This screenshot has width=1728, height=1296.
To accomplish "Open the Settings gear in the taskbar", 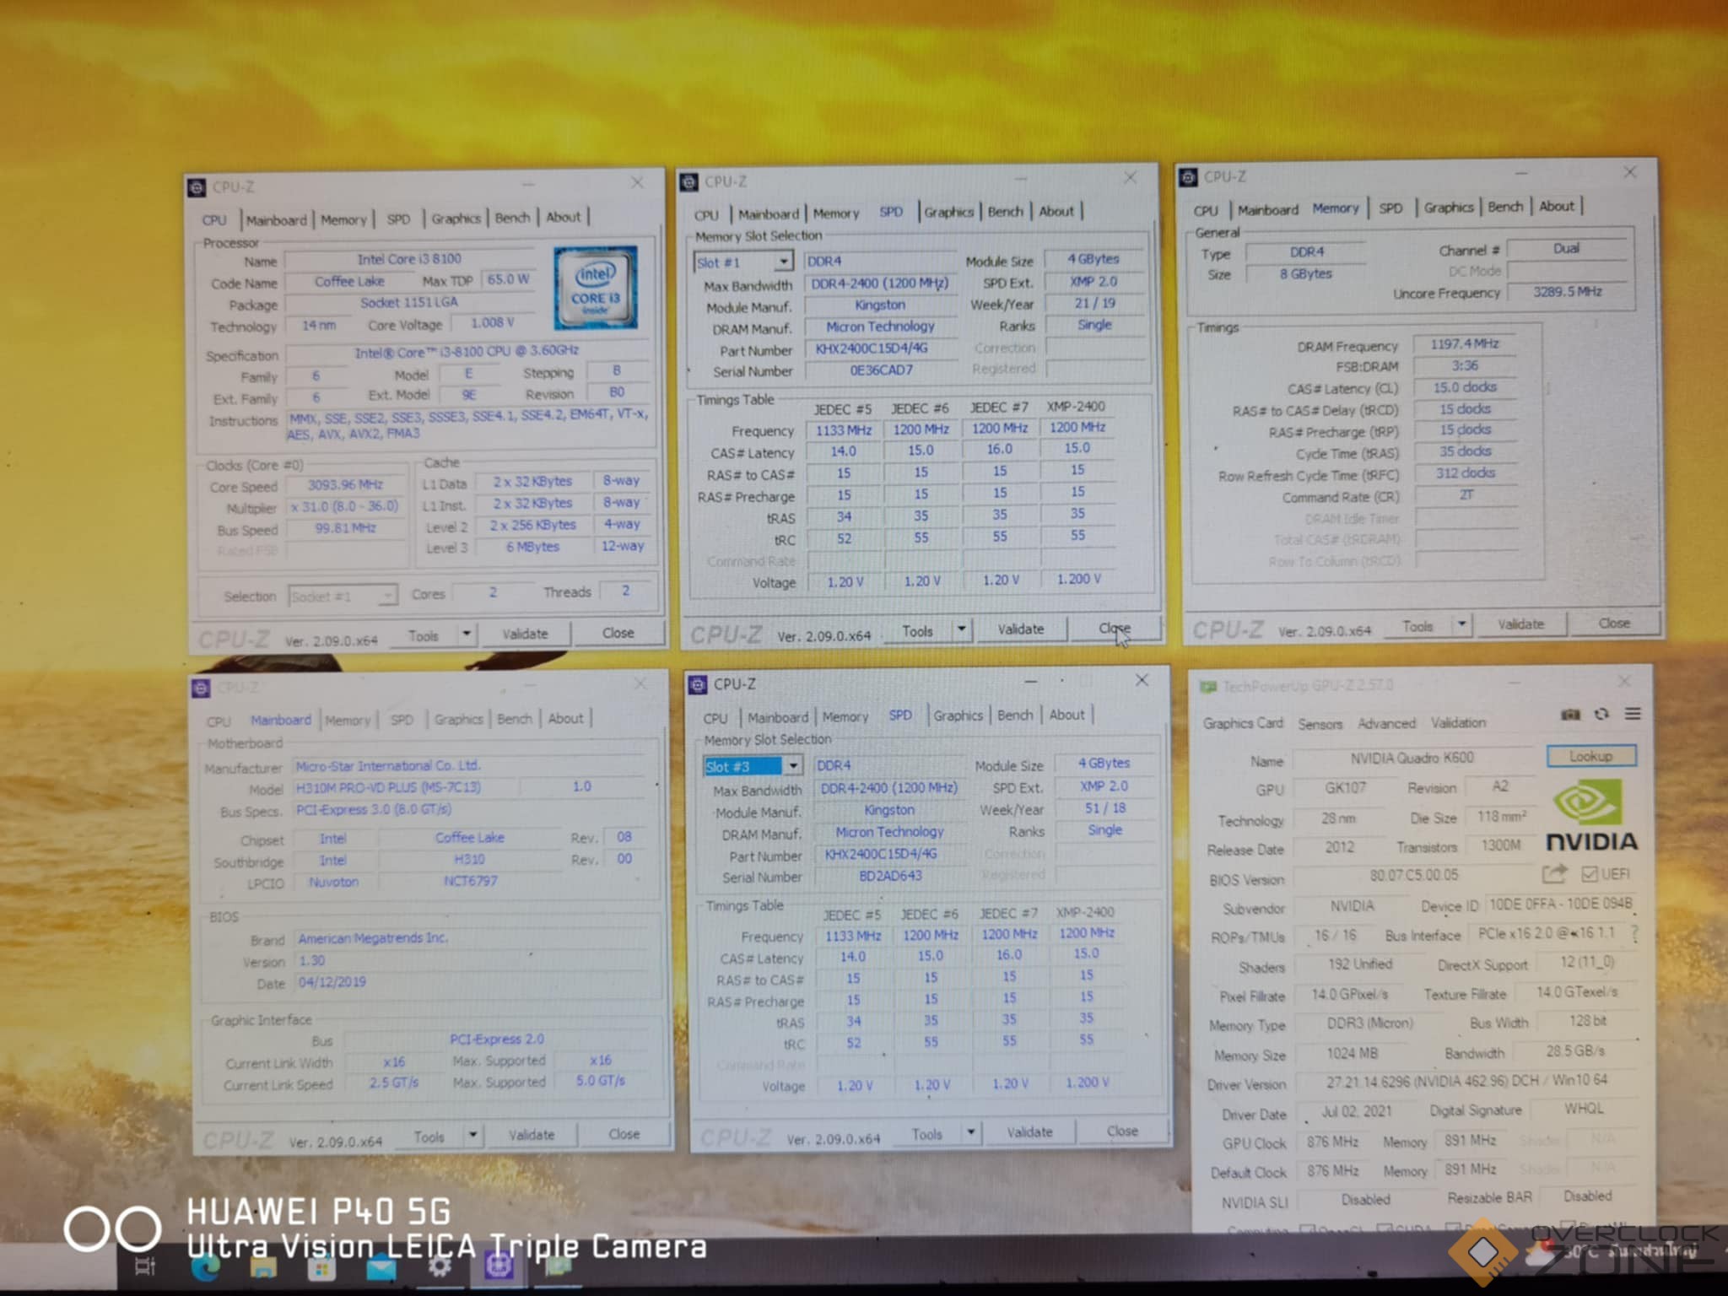I will (440, 1266).
